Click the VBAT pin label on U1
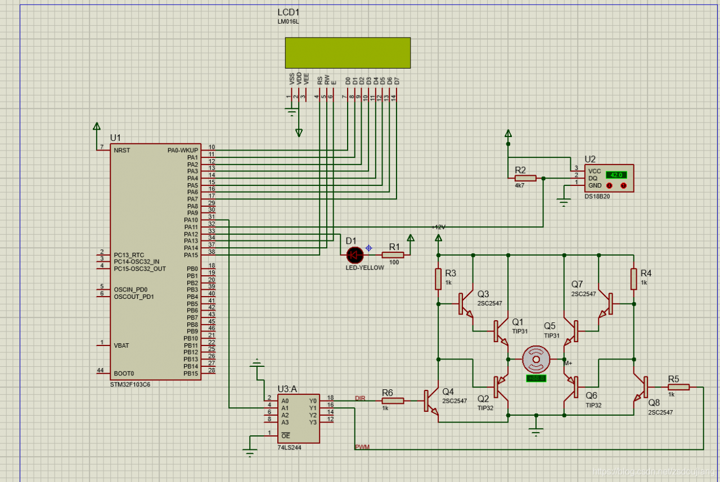The width and height of the screenshot is (720, 482). (x=121, y=345)
